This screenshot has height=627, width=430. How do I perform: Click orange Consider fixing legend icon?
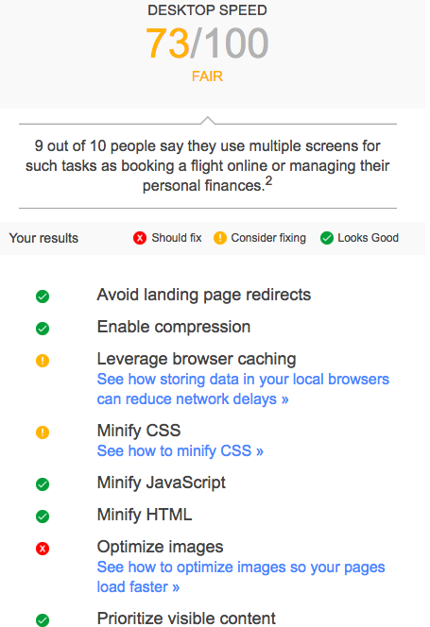(x=220, y=238)
